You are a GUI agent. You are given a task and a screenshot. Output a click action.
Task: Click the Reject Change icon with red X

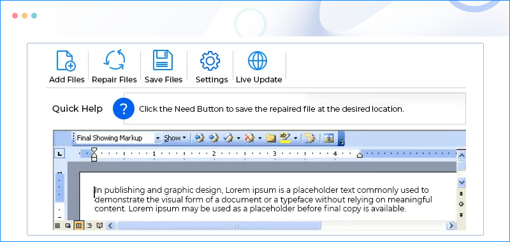(x=250, y=138)
